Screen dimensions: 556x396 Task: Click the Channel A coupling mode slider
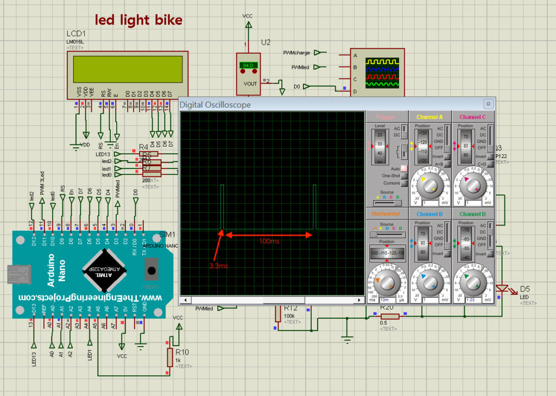pos(447,139)
